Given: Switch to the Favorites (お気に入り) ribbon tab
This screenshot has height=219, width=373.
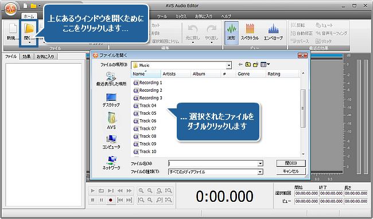Looking at the screenshot, I should coord(203,17).
